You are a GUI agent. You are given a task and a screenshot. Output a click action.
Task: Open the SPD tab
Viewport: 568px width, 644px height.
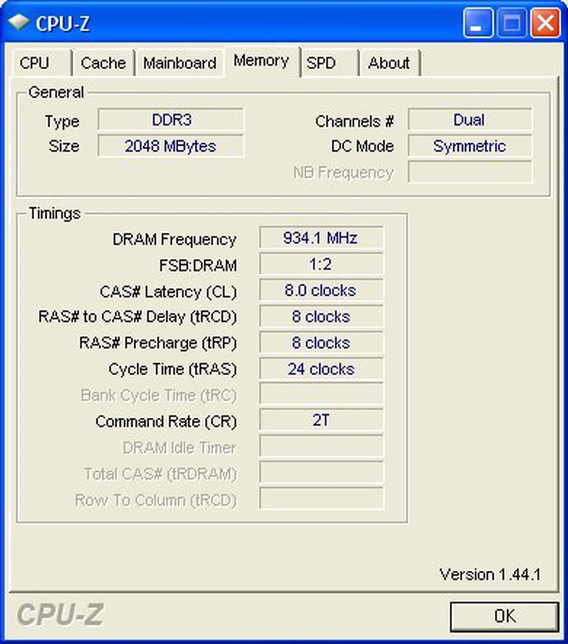pyautogui.click(x=321, y=62)
